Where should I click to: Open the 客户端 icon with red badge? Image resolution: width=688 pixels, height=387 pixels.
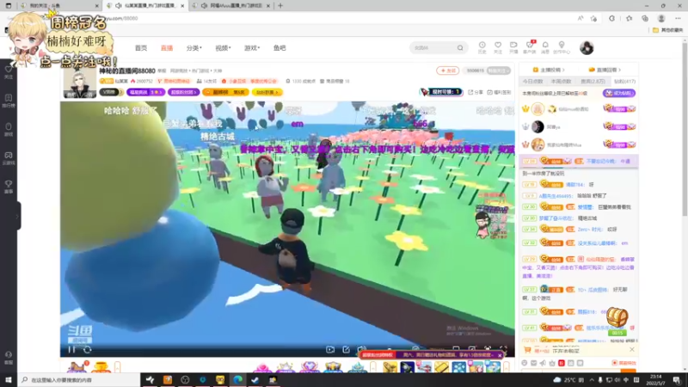[530, 47]
